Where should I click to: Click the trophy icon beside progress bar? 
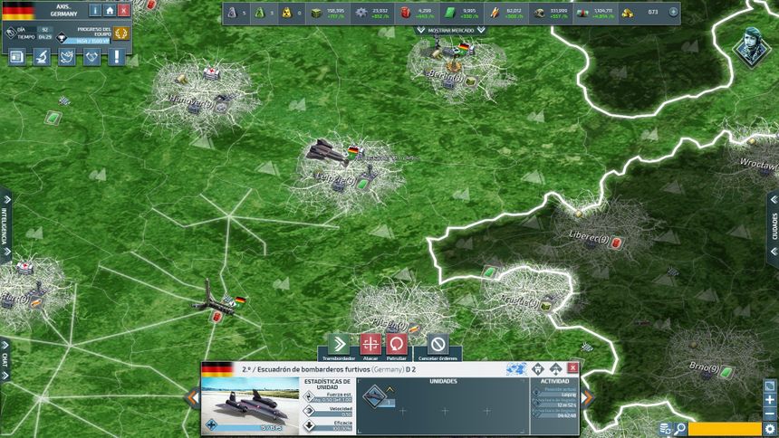(61, 37)
